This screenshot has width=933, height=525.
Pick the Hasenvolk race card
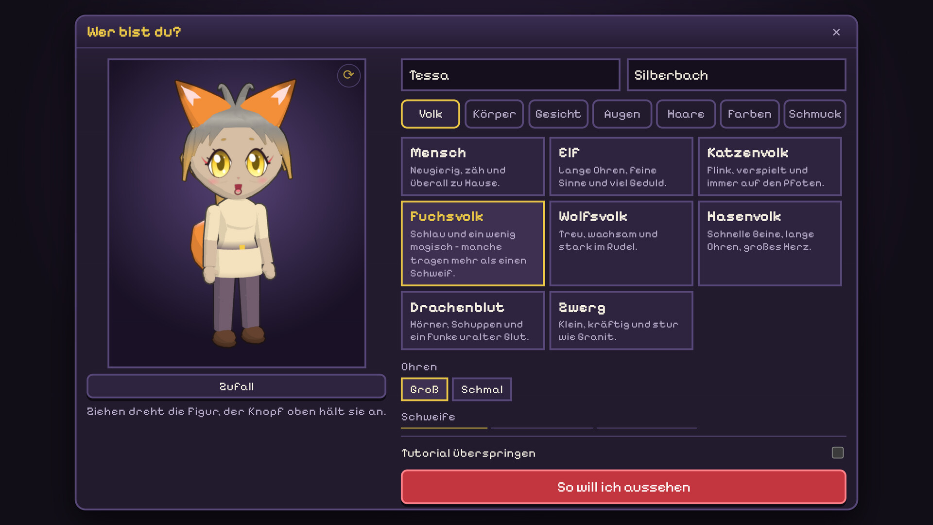[769, 243]
